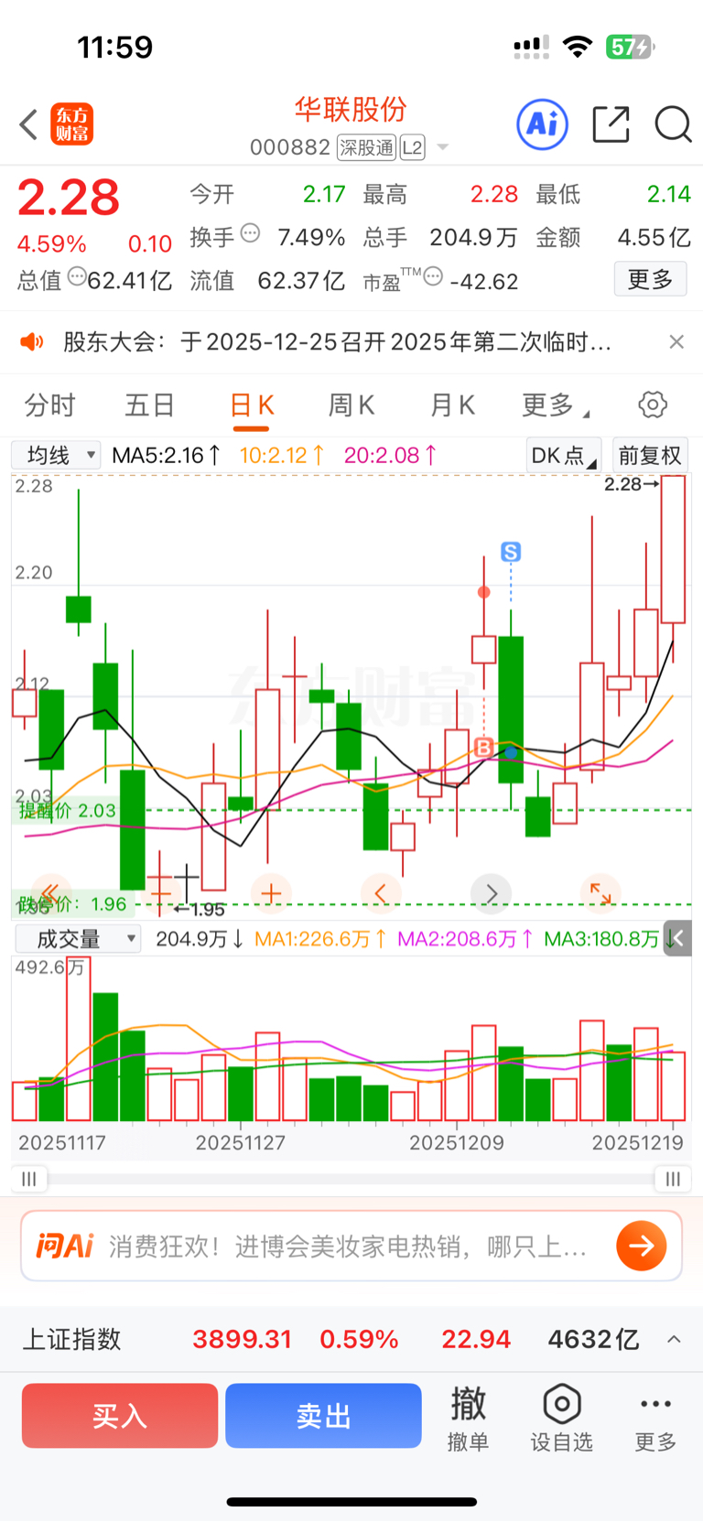Tap the blue S sell signal marker
Screen dimensions: 703x1522
(511, 552)
